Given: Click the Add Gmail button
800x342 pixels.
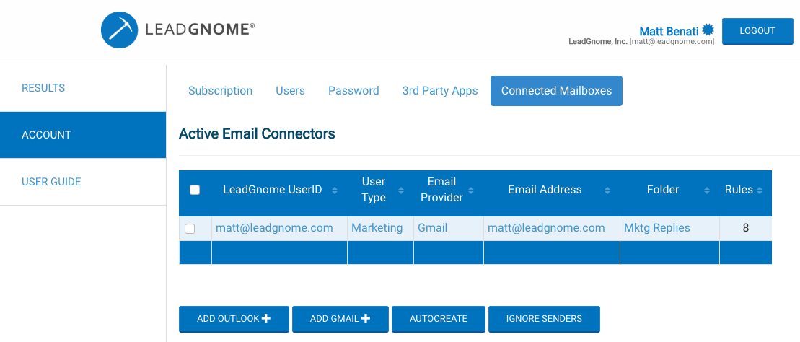Looking at the screenshot, I should tap(340, 318).
